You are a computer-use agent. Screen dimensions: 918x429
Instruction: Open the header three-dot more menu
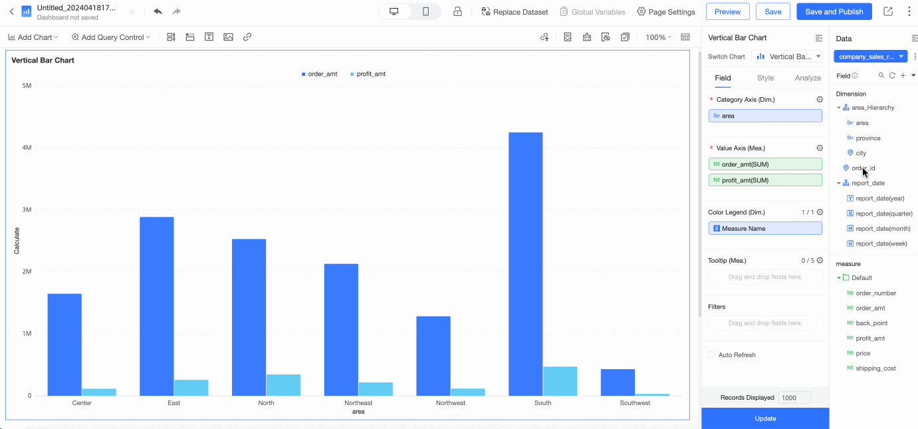[x=909, y=11]
